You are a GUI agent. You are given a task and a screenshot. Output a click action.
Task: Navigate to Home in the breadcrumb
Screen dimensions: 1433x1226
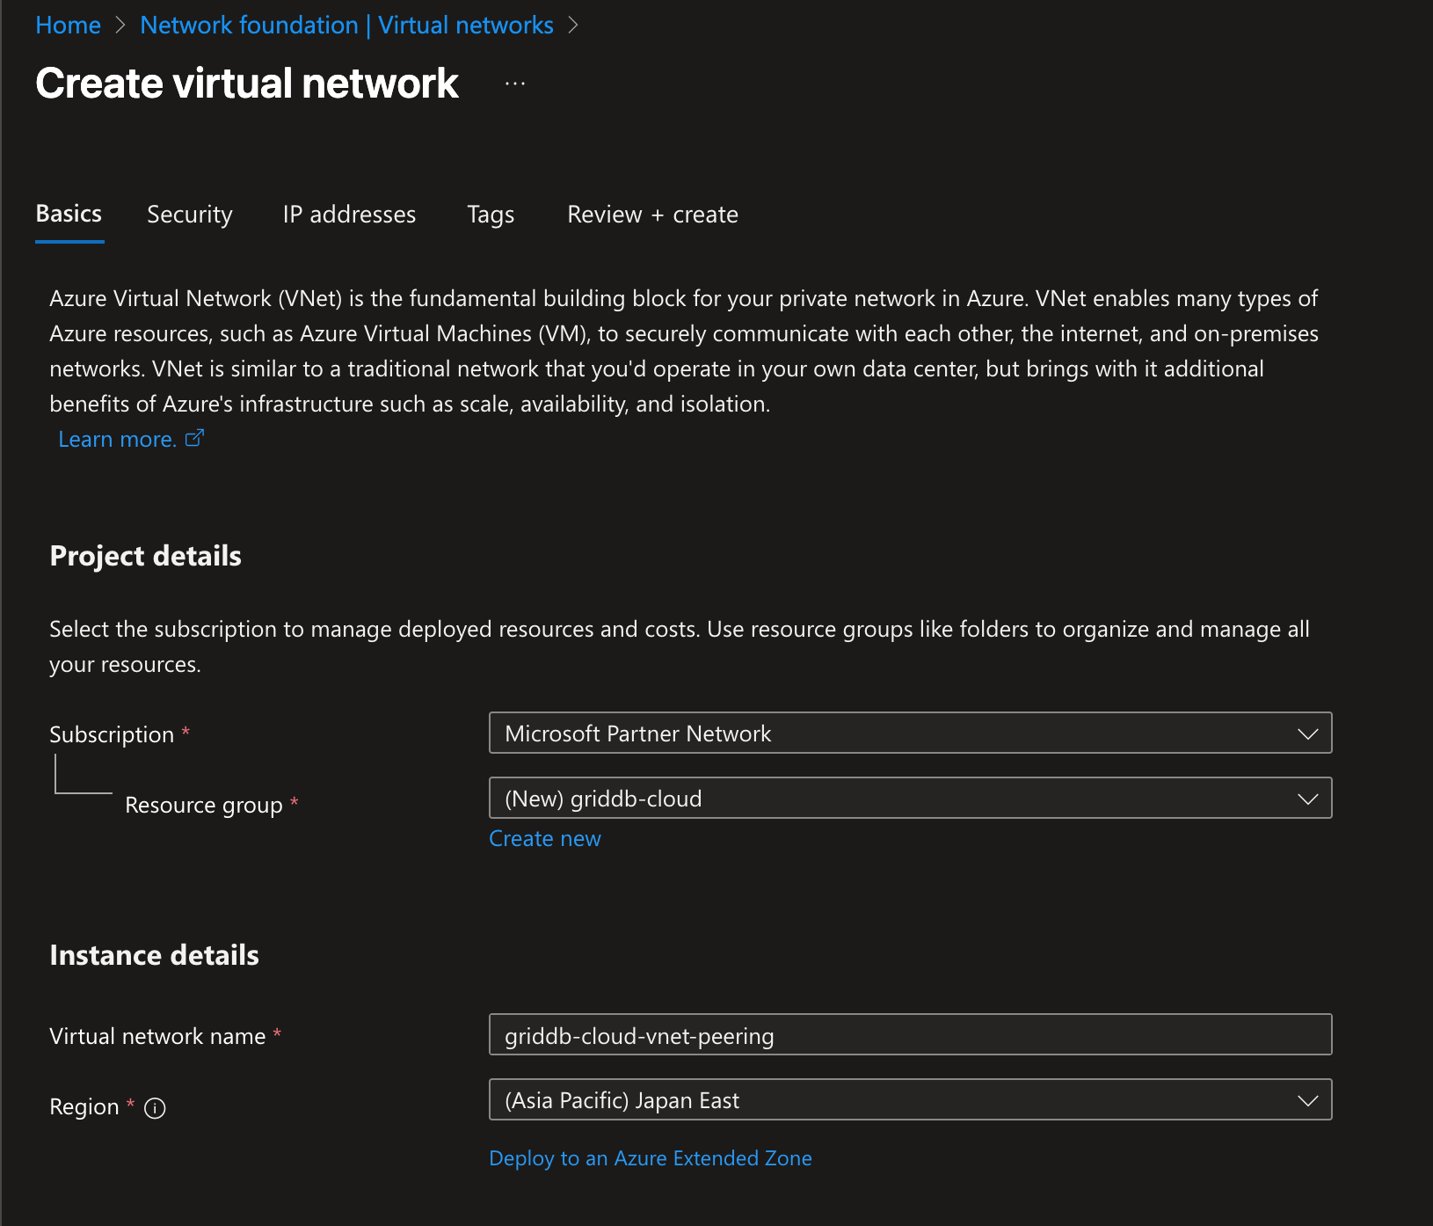(68, 26)
